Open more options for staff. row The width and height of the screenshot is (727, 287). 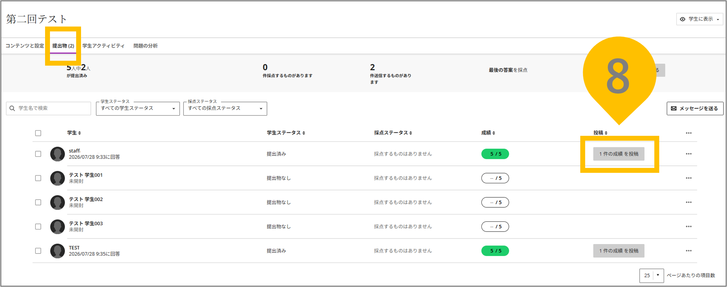689,154
